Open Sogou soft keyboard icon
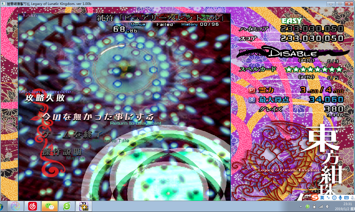Viewport: 355px width, 212px height. 346,198
